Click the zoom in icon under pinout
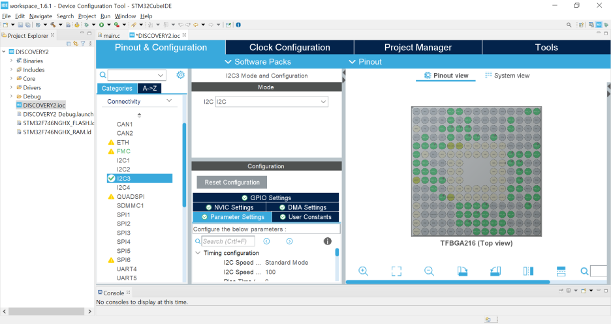 pyautogui.click(x=363, y=271)
